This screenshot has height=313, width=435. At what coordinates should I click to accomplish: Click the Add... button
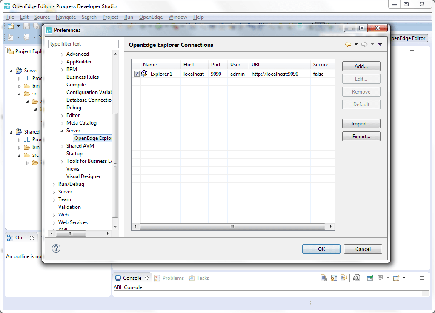pyautogui.click(x=361, y=66)
